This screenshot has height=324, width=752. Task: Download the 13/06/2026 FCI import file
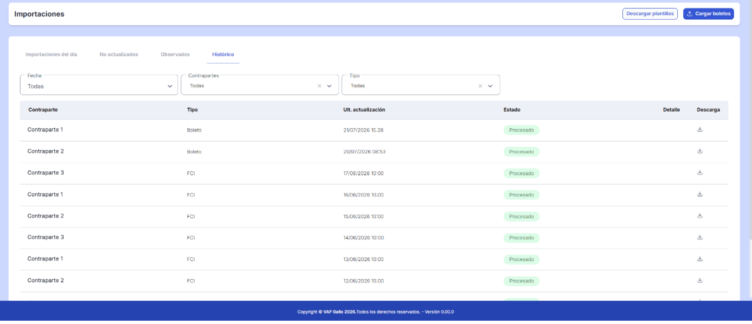point(700,259)
